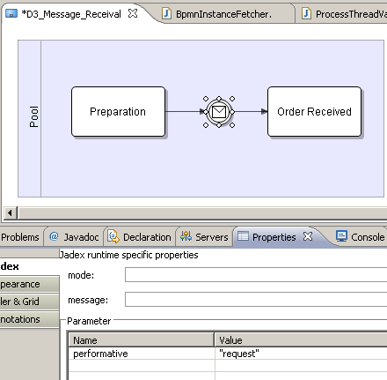Viewport: 387px width, 380px height.
Task: Click the top-center resize handle of message event
Action: coord(219,99)
